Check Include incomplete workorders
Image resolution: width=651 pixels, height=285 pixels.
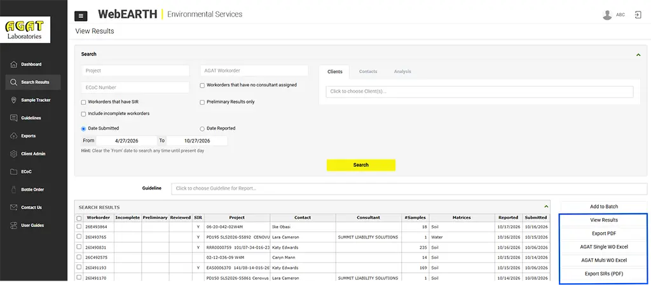coord(83,114)
